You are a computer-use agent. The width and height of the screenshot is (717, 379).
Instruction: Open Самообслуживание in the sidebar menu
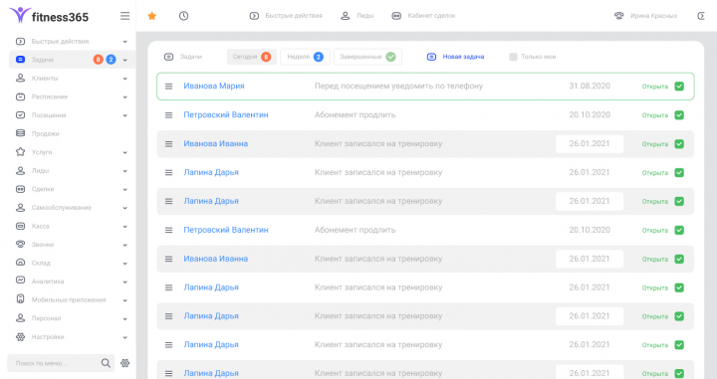pyautogui.click(x=62, y=207)
